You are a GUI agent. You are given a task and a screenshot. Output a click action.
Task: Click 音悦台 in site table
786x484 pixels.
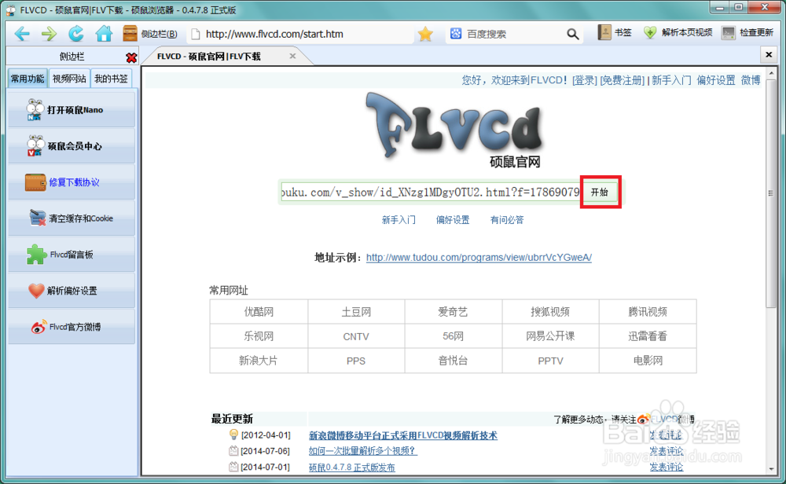point(454,361)
